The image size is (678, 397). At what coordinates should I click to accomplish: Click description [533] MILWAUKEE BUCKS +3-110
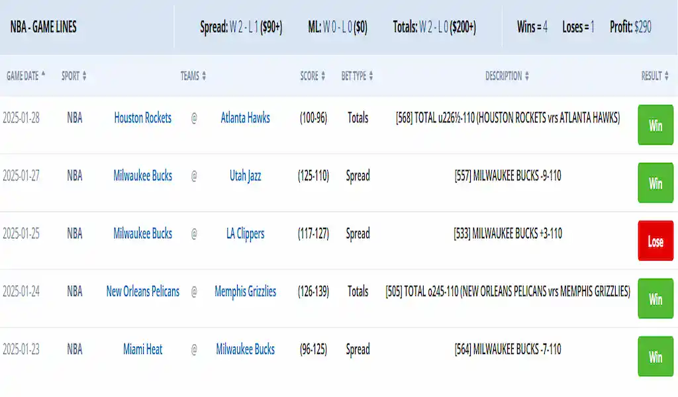point(508,234)
